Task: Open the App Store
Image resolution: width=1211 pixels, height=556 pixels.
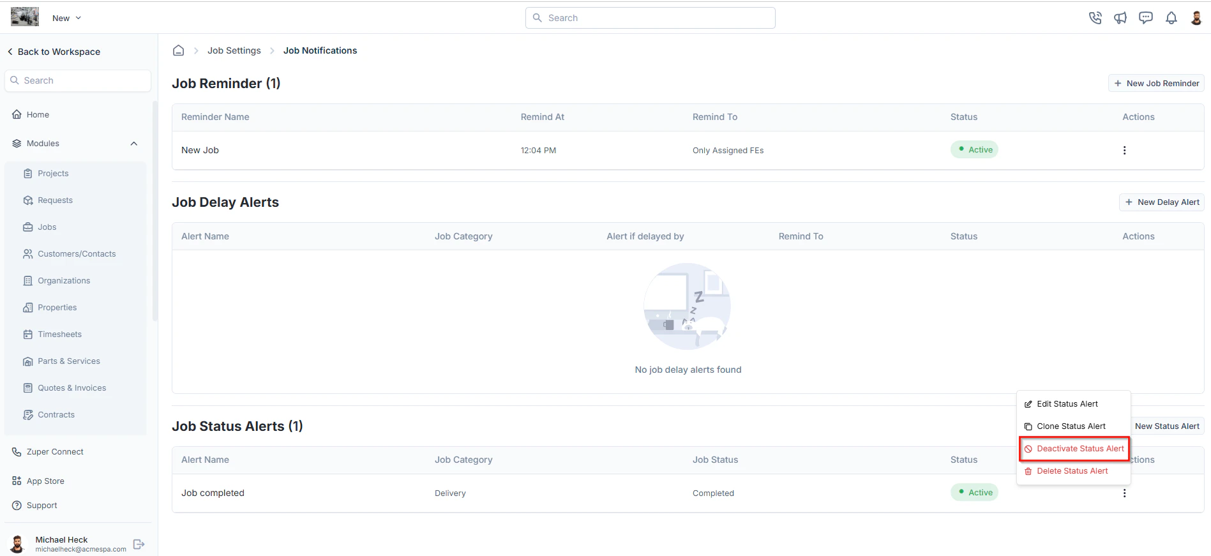Action: 38,481
